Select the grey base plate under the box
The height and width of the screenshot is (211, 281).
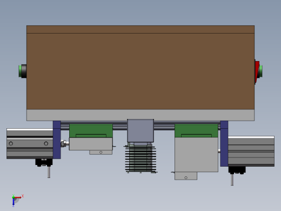click(140, 115)
